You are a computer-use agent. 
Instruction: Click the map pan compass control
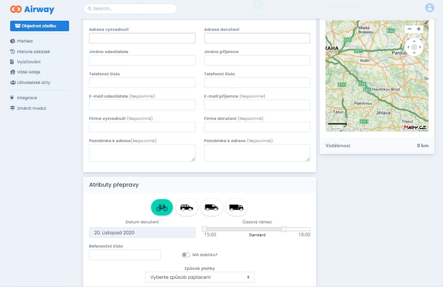pos(414,47)
